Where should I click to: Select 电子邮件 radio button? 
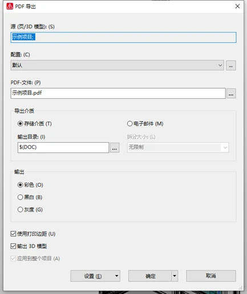pyautogui.click(x=129, y=124)
